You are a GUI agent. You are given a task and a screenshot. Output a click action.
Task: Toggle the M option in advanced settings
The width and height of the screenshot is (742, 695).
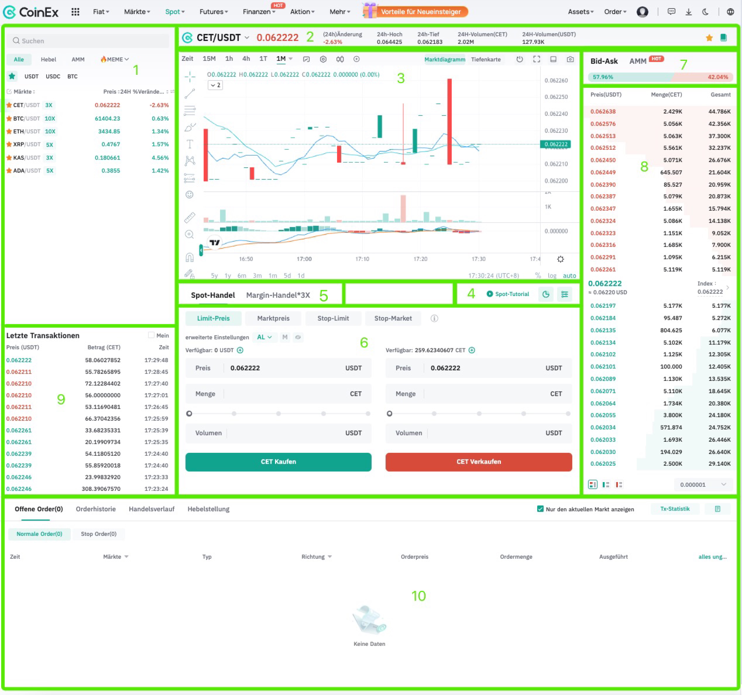(x=285, y=338)
